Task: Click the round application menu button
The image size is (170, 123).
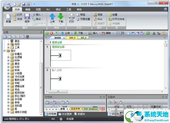Action: tap(7, 6)
